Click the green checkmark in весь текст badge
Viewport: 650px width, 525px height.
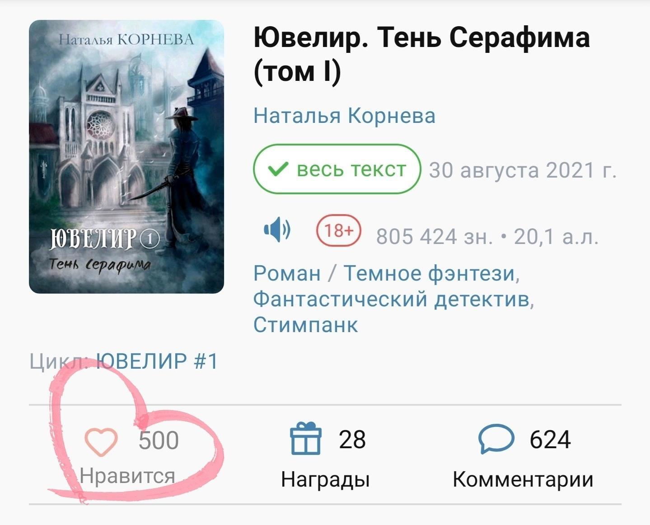[278, 169]
